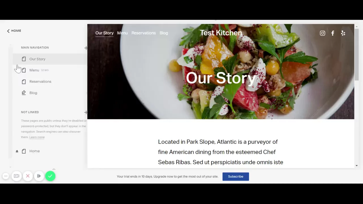
Task: Click the green checkmark finish button
Action: coord(50,176)
